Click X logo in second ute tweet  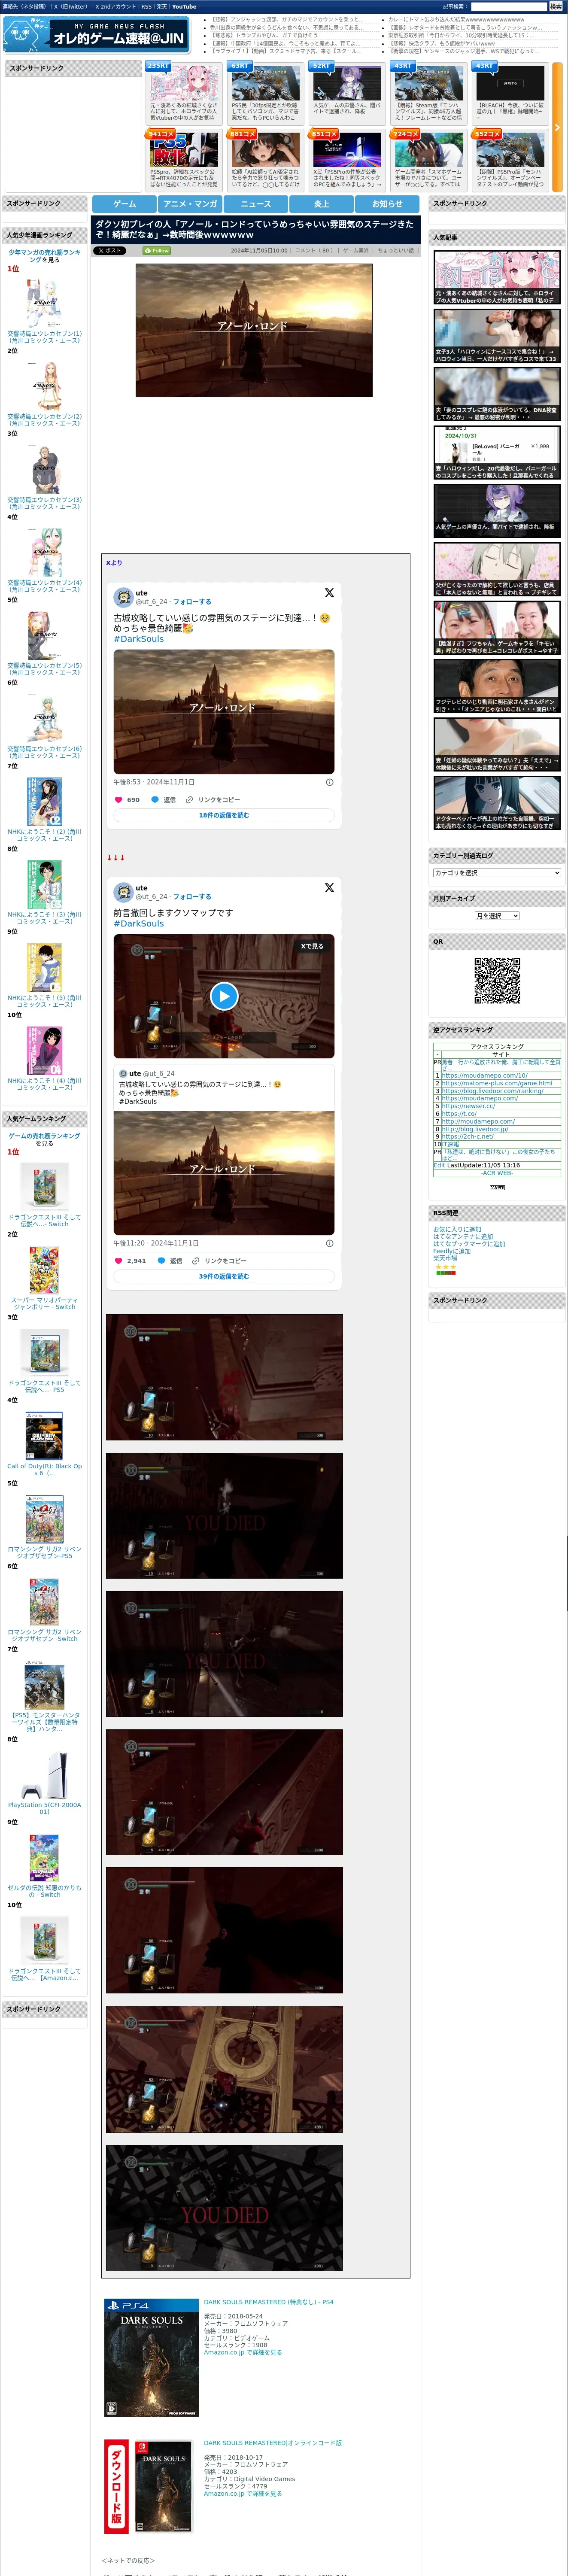point(329,888)
